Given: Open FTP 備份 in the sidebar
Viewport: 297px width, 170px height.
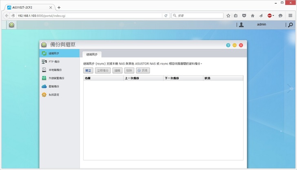Looking at the screenshot, I should coord(54,62).
